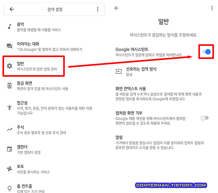218x193 pixels.
Task: Open 이어지는 대화 settings
Action: [x=54, y=46]
